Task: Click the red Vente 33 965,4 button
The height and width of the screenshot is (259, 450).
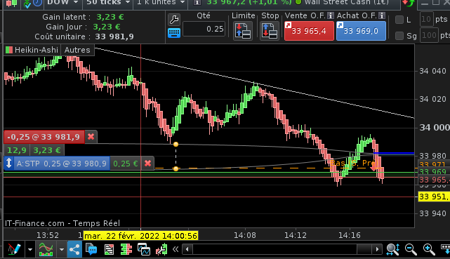Action: click(x=309, y=31)
